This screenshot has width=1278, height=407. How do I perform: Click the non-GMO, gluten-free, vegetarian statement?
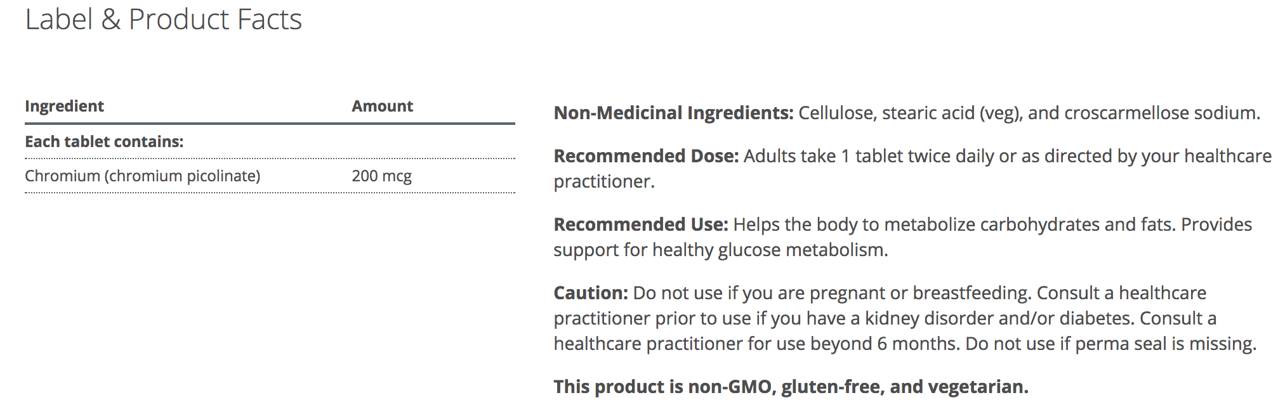[791, 387]
